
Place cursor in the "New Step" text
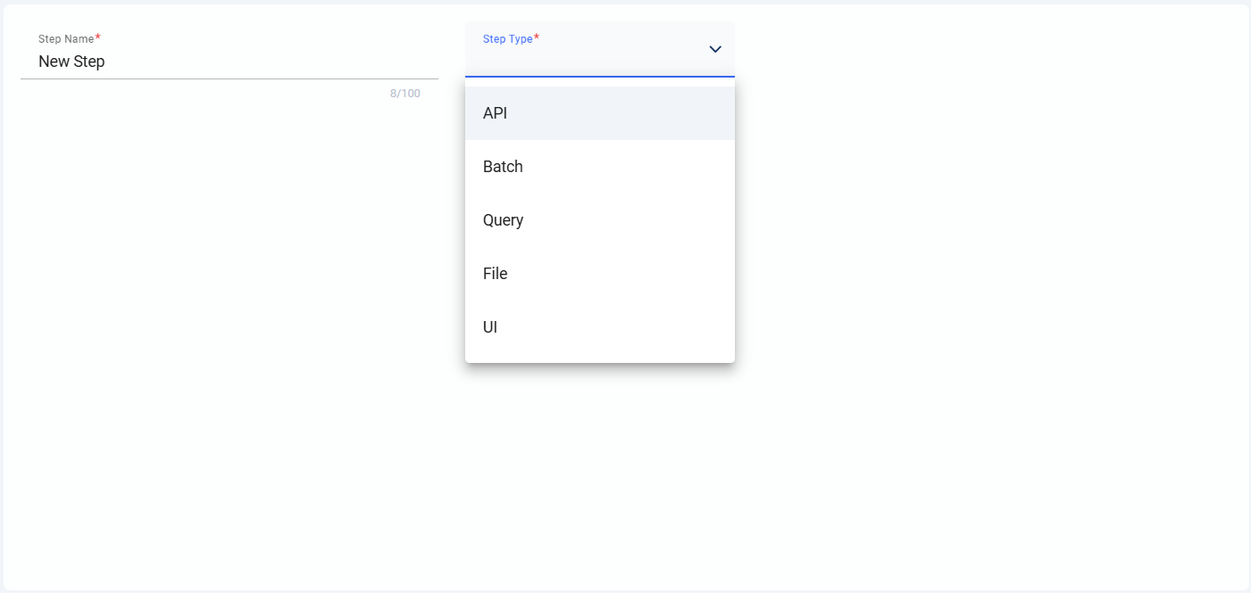coord(71,62)
